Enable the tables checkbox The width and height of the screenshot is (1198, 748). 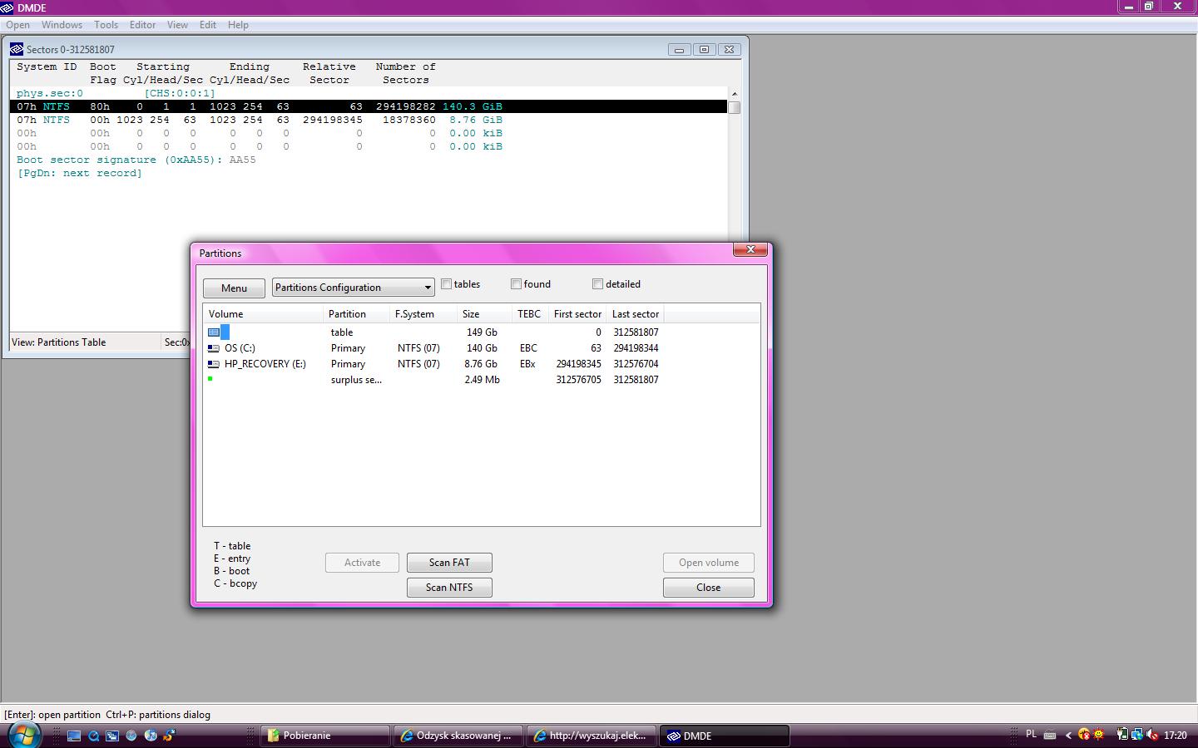(x=447, y=284)
